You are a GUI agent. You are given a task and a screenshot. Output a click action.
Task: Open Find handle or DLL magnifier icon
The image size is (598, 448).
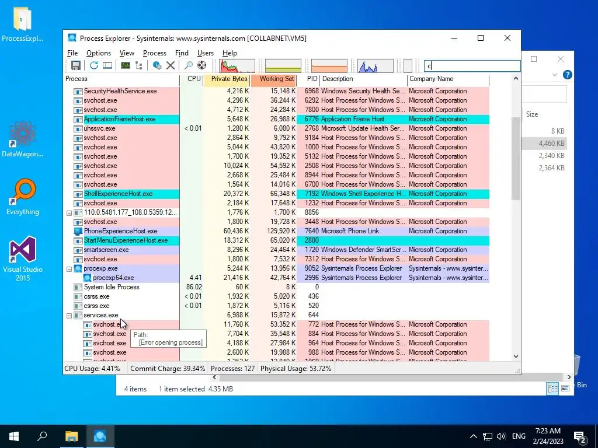[189, 65]
